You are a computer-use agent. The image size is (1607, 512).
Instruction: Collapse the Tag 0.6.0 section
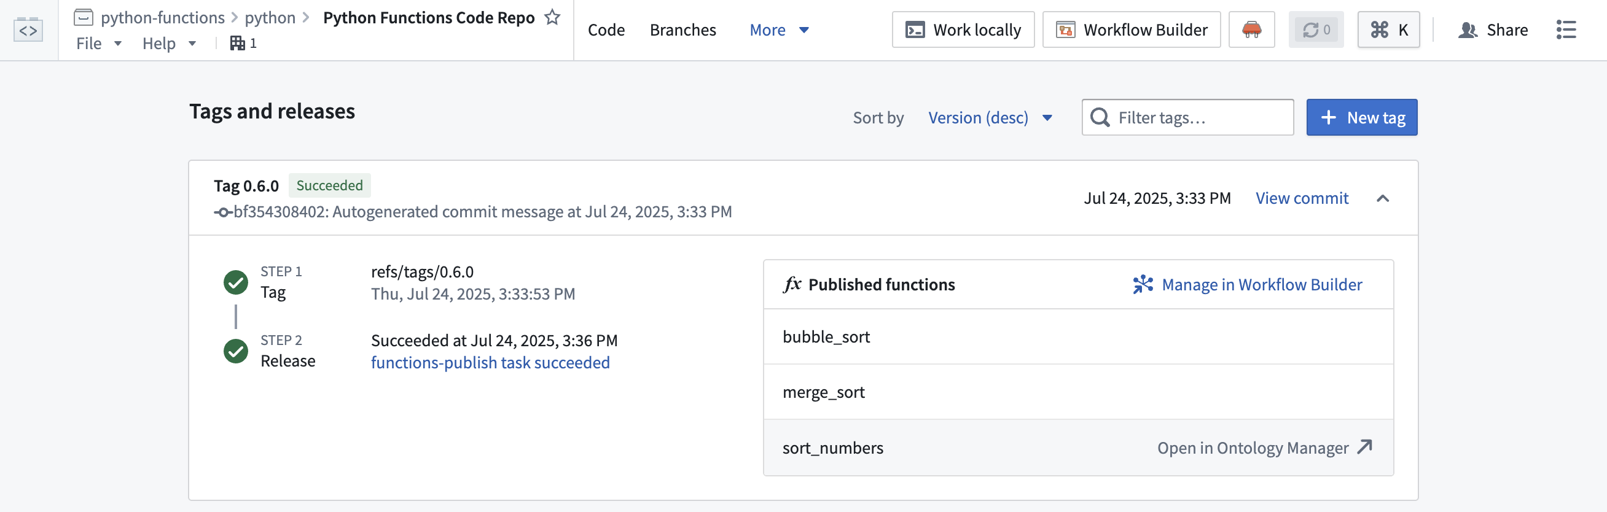tap(1382, 198)
